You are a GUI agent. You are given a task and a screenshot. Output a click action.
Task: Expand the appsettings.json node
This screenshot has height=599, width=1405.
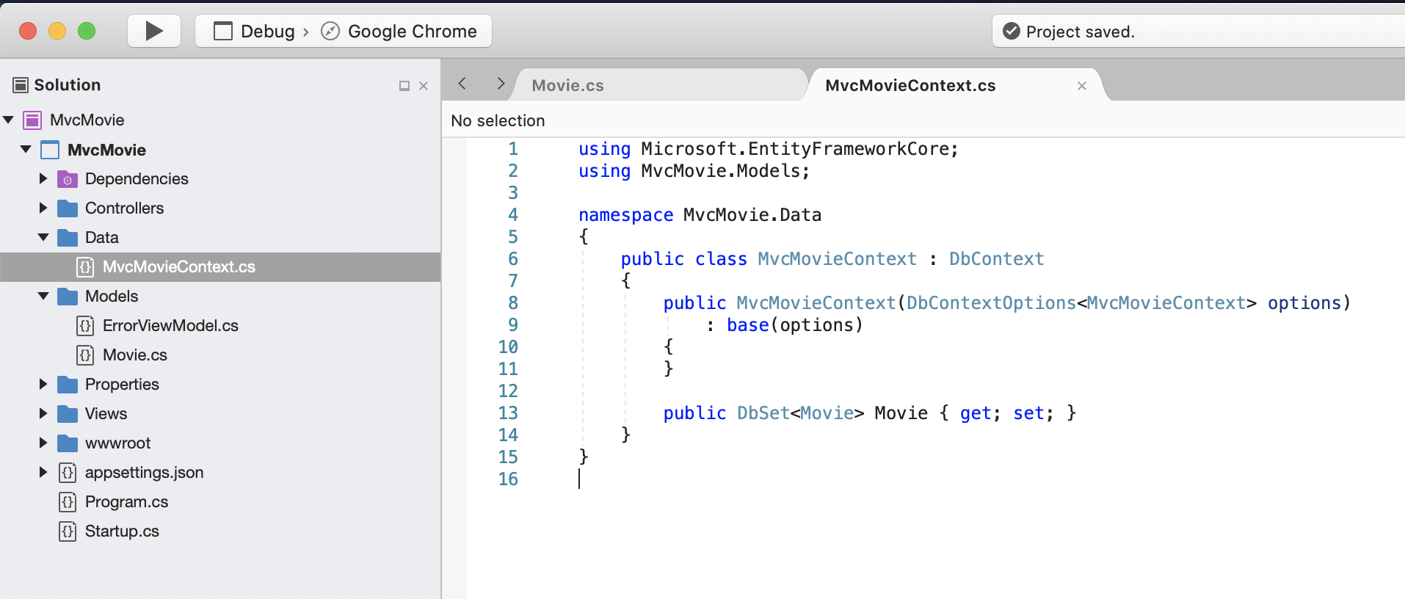43,472
